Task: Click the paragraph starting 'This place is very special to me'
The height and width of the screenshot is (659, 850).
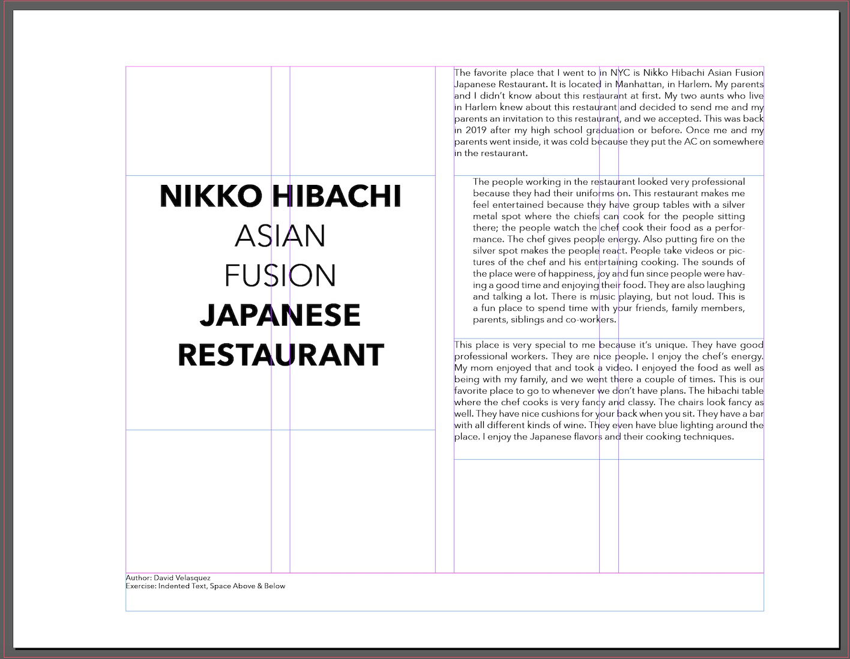Action: pos(609,391)
